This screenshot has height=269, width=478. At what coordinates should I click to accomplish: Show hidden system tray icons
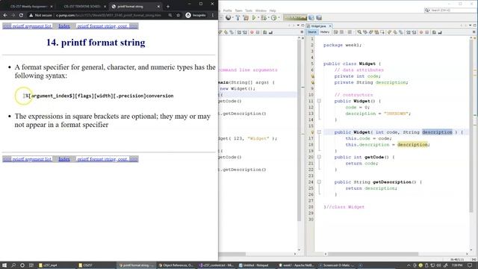click(x=409, y=265)
